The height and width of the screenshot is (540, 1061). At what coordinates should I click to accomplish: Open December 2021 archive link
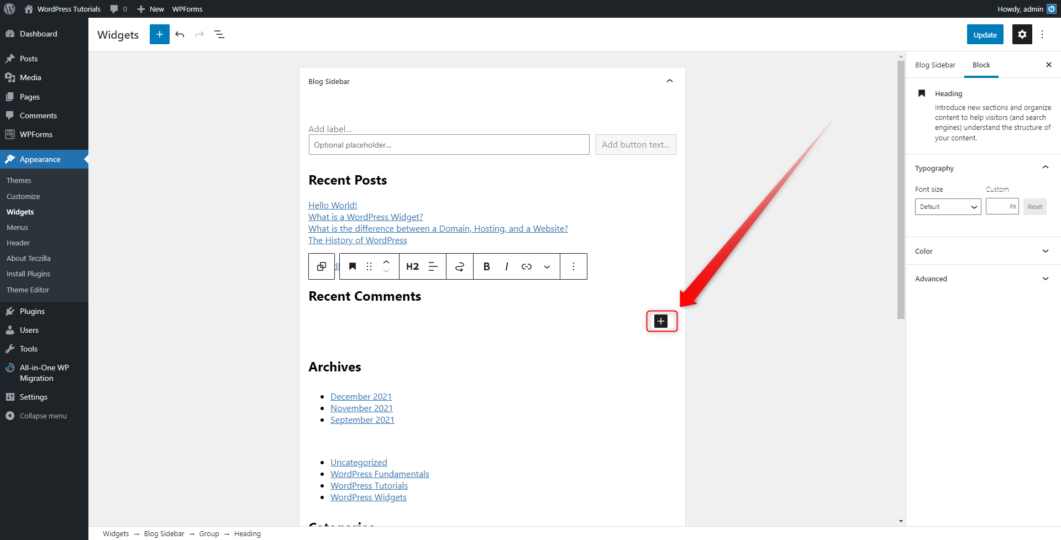[x=361, y=396]
